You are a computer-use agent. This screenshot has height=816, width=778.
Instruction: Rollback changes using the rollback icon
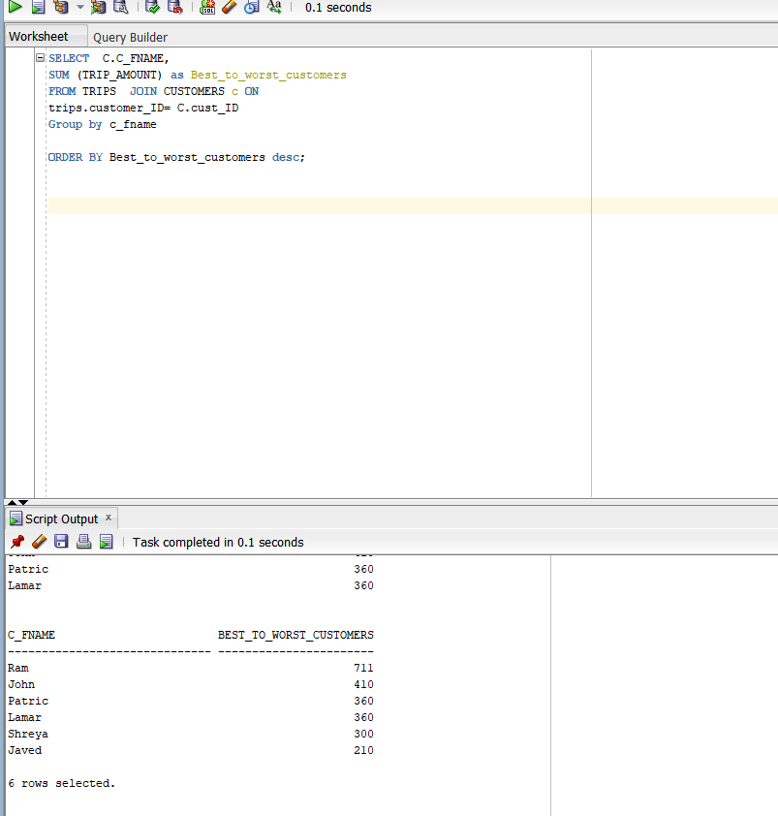click(x=174, y=8)
